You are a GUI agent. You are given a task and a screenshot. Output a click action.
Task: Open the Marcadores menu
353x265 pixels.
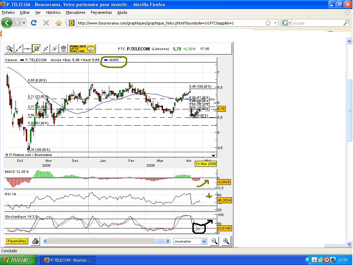coord(75,13)
